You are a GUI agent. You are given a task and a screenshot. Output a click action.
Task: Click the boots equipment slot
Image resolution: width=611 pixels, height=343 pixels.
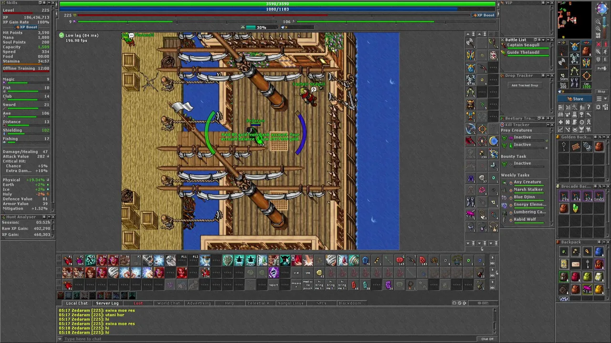tap(574, 82)
